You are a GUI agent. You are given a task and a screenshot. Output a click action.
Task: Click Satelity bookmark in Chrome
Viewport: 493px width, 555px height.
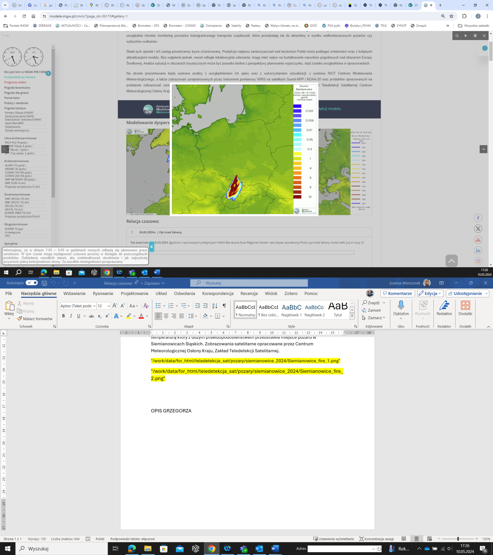point(233,25)
